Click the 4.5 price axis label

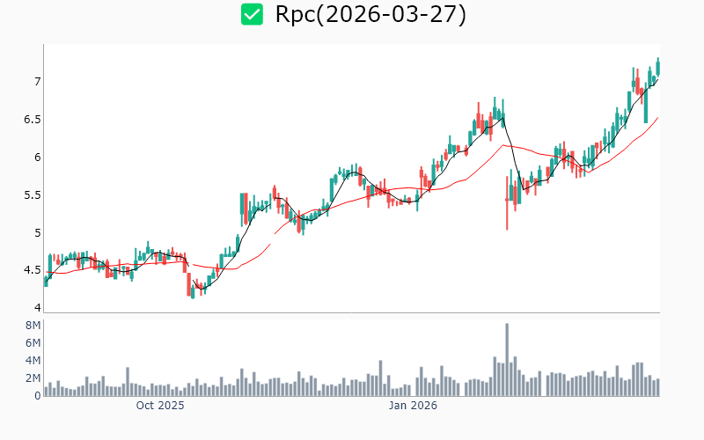[32, 271]
